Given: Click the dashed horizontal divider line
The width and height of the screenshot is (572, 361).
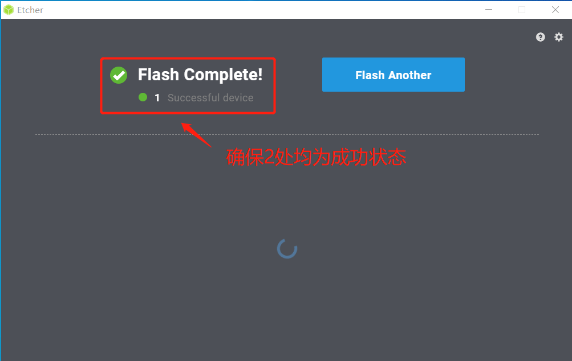Looking at the screenshot, I should (x=287, y=134).
